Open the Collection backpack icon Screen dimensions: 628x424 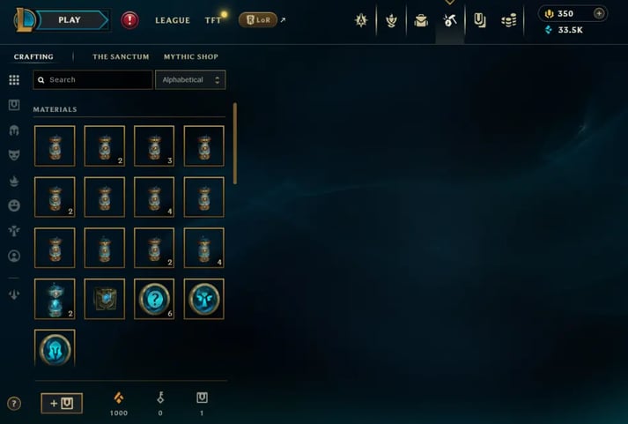(421, 20)
